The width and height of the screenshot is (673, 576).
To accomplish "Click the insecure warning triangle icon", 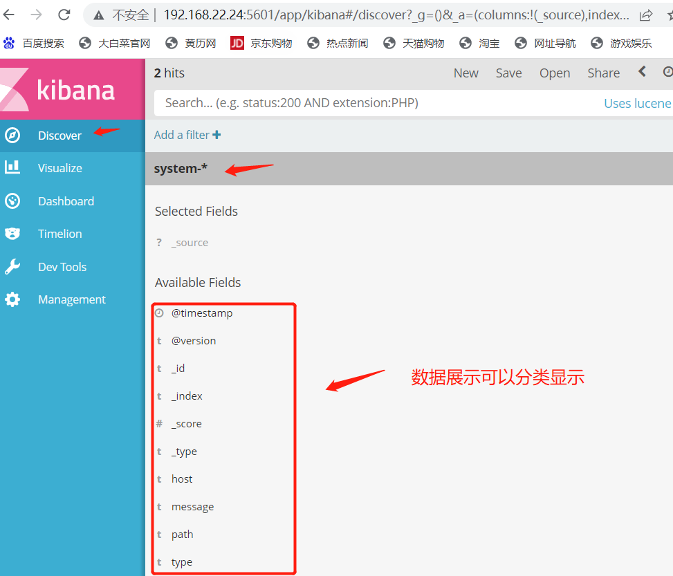I will [x=99, y=16].
